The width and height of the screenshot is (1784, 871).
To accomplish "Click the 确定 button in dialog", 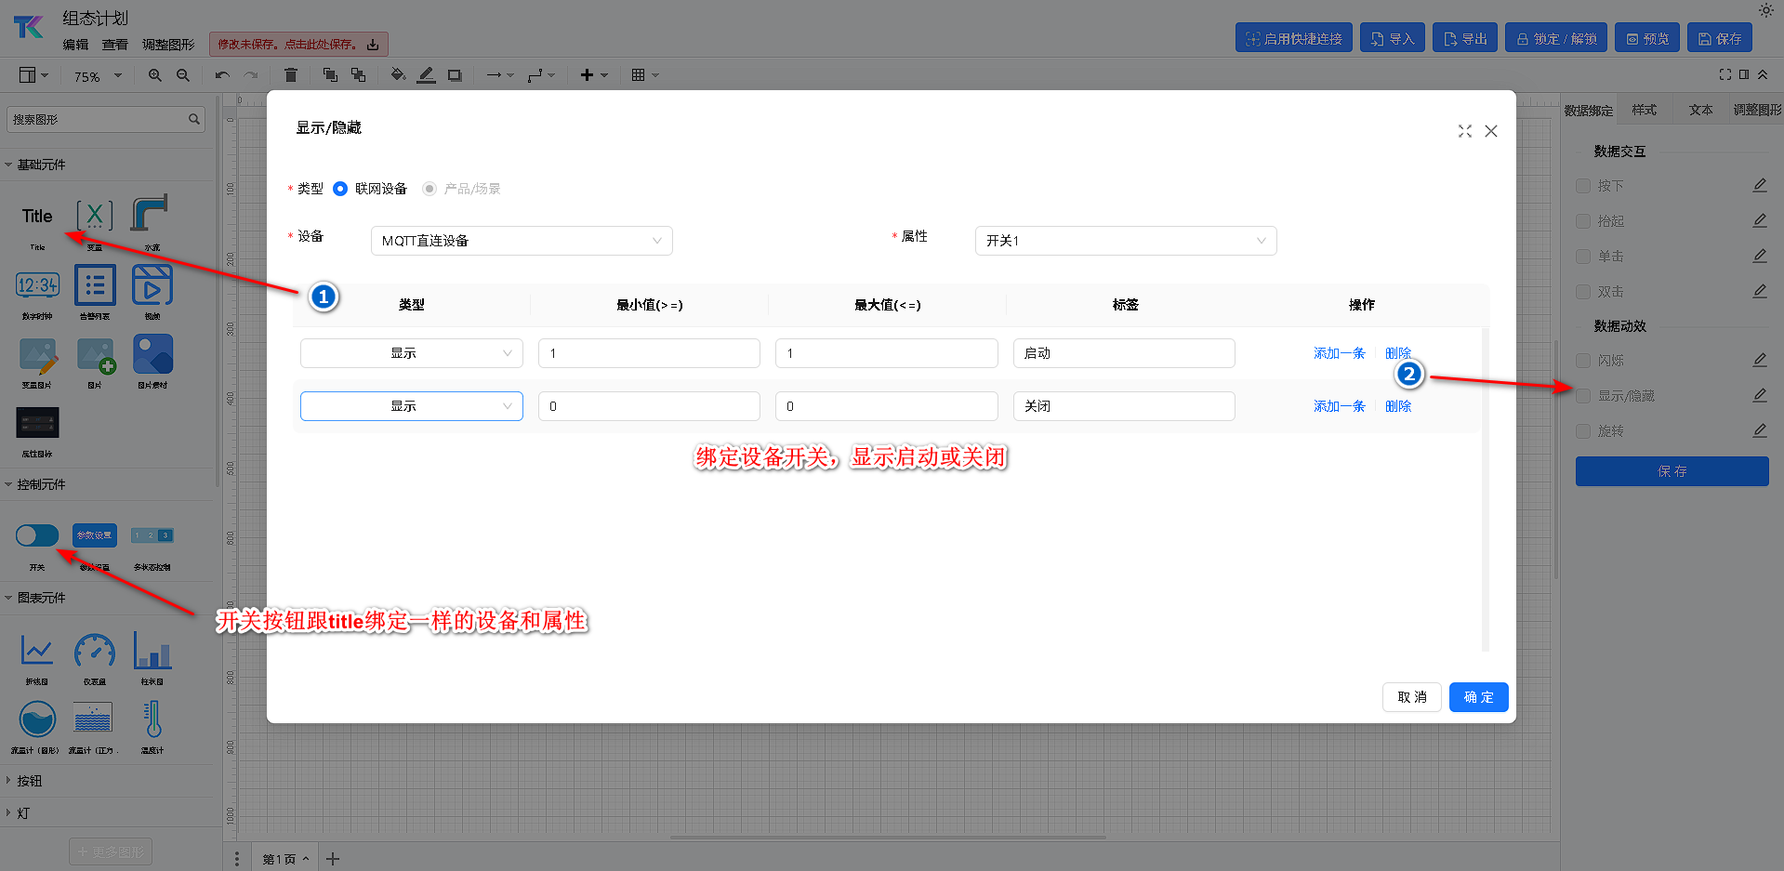I will tap(1478, 697).
